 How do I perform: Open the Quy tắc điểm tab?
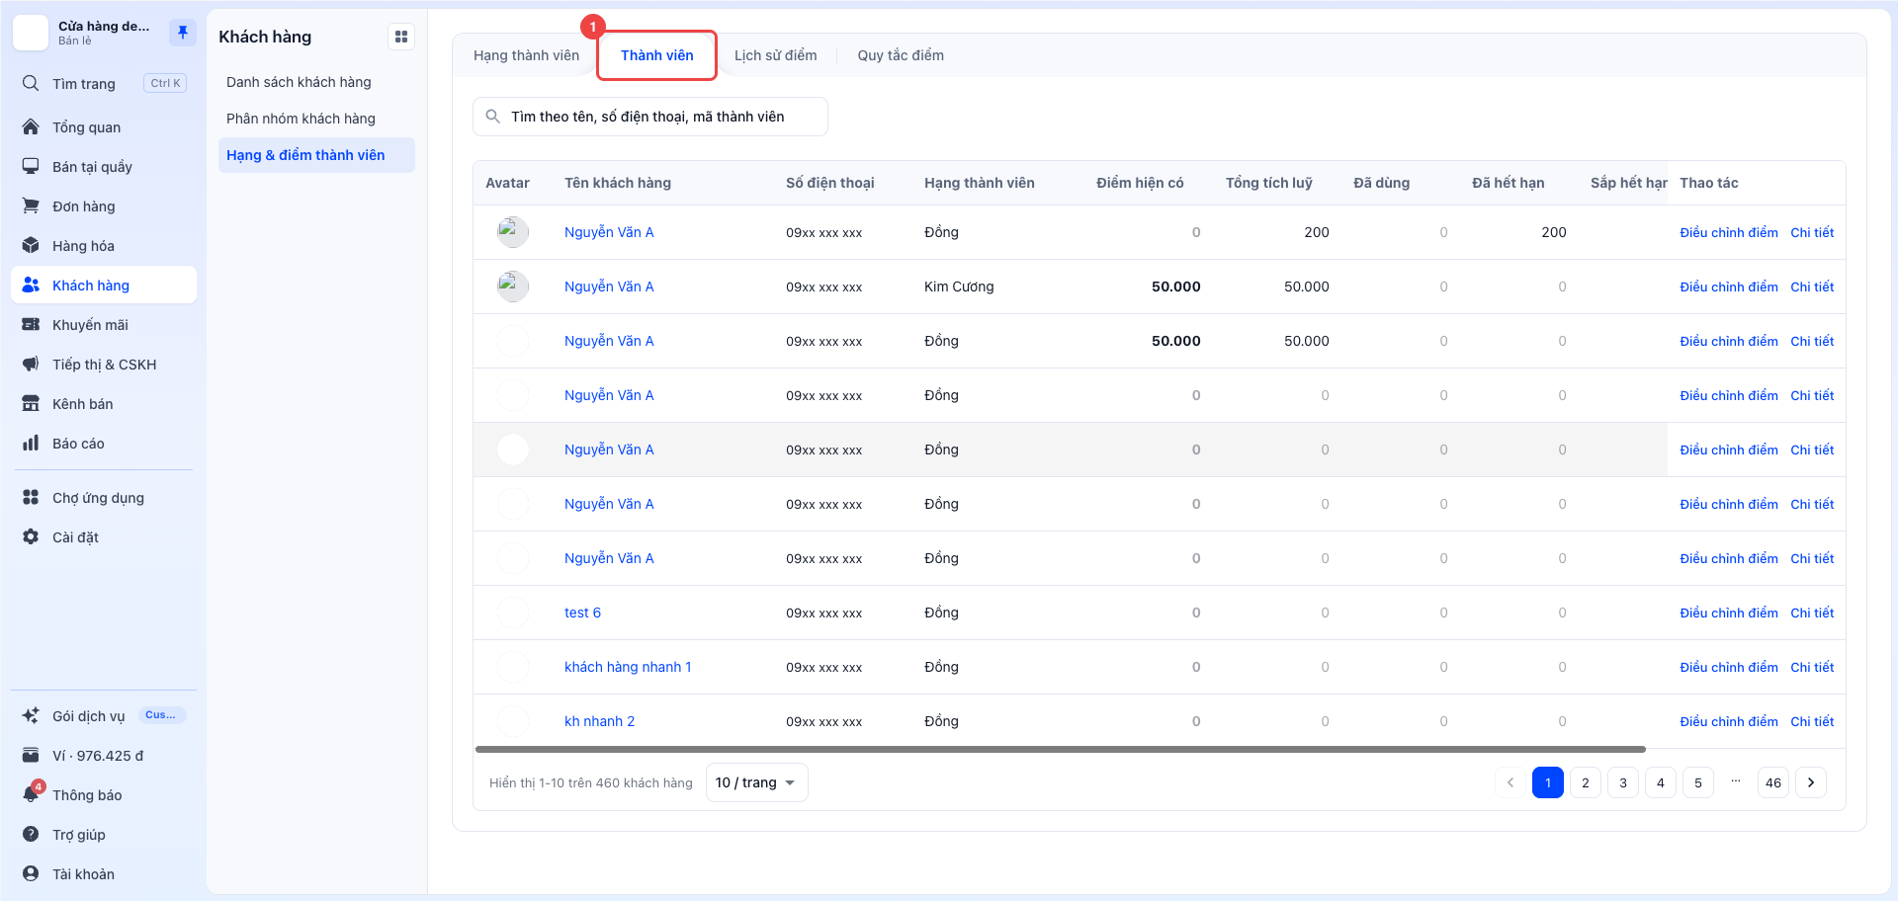tap(901, 55)
